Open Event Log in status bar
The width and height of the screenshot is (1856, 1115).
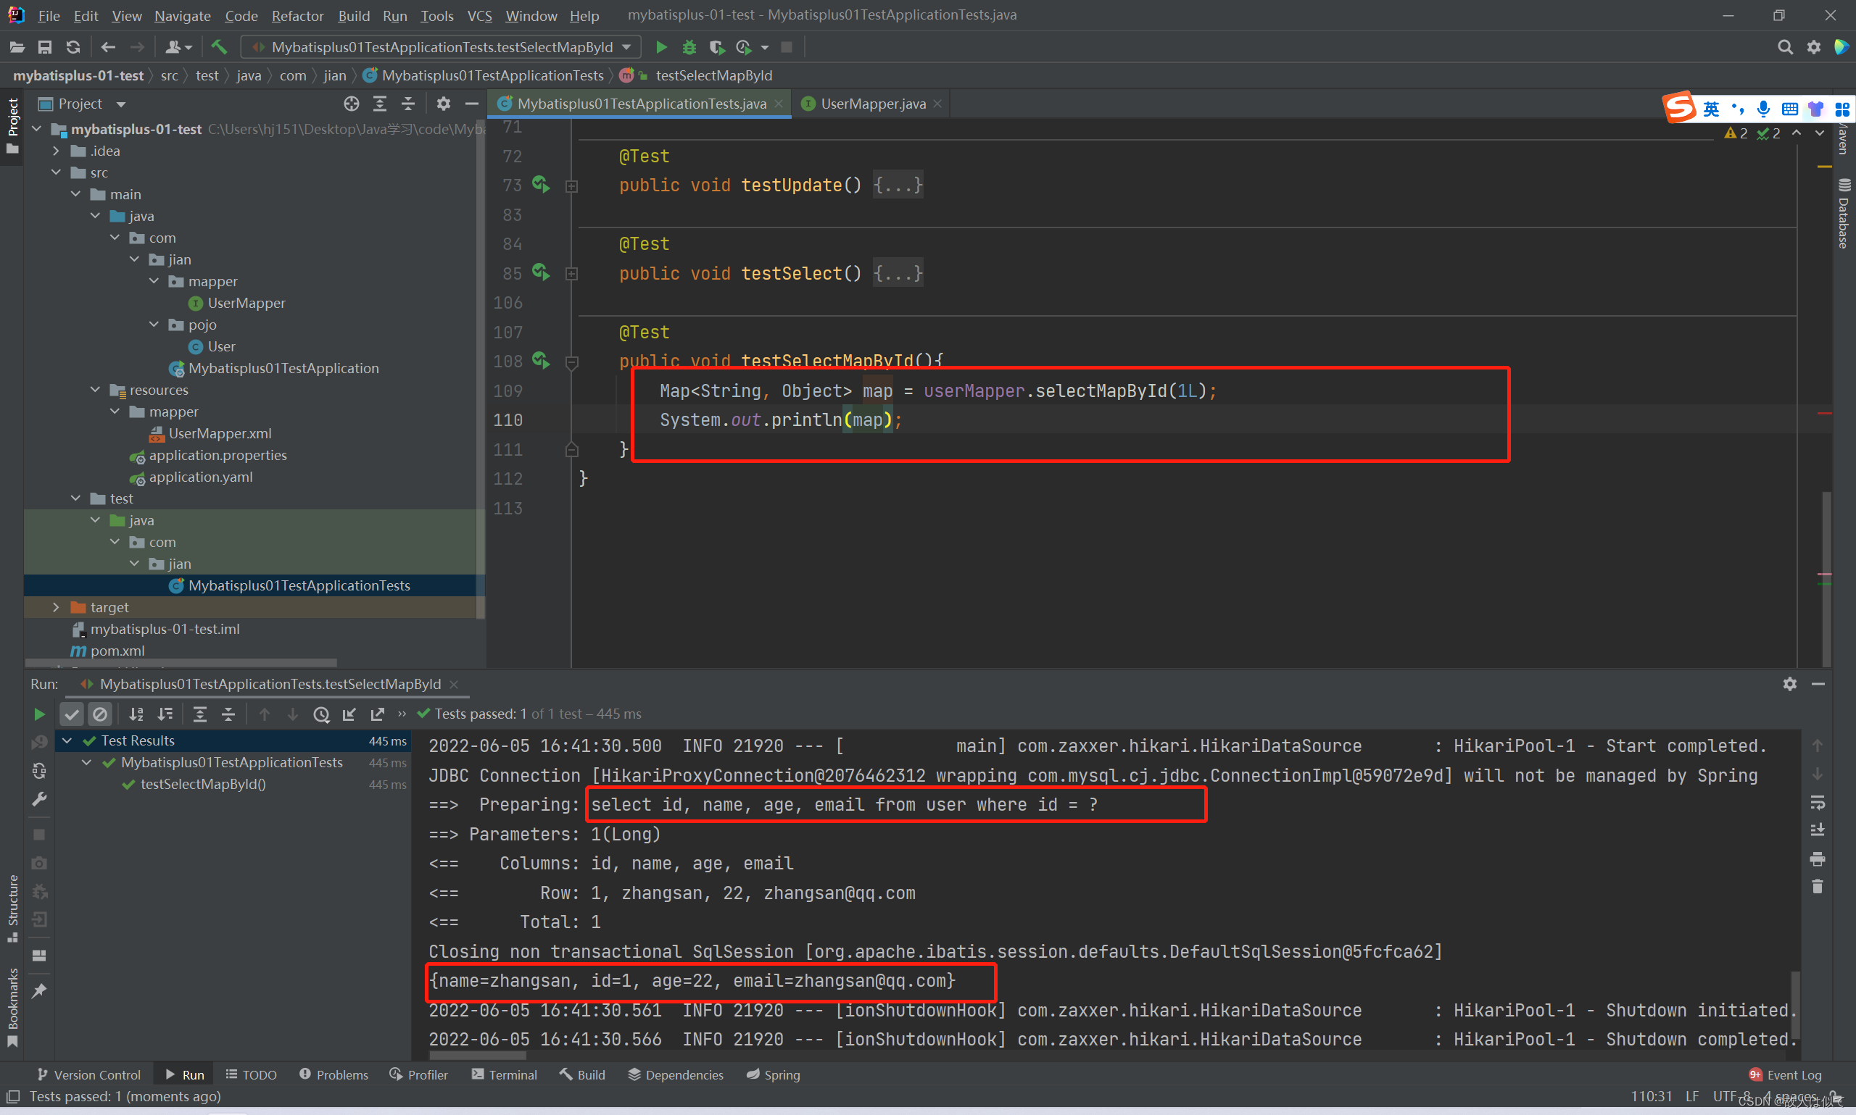[1786, 1074]
